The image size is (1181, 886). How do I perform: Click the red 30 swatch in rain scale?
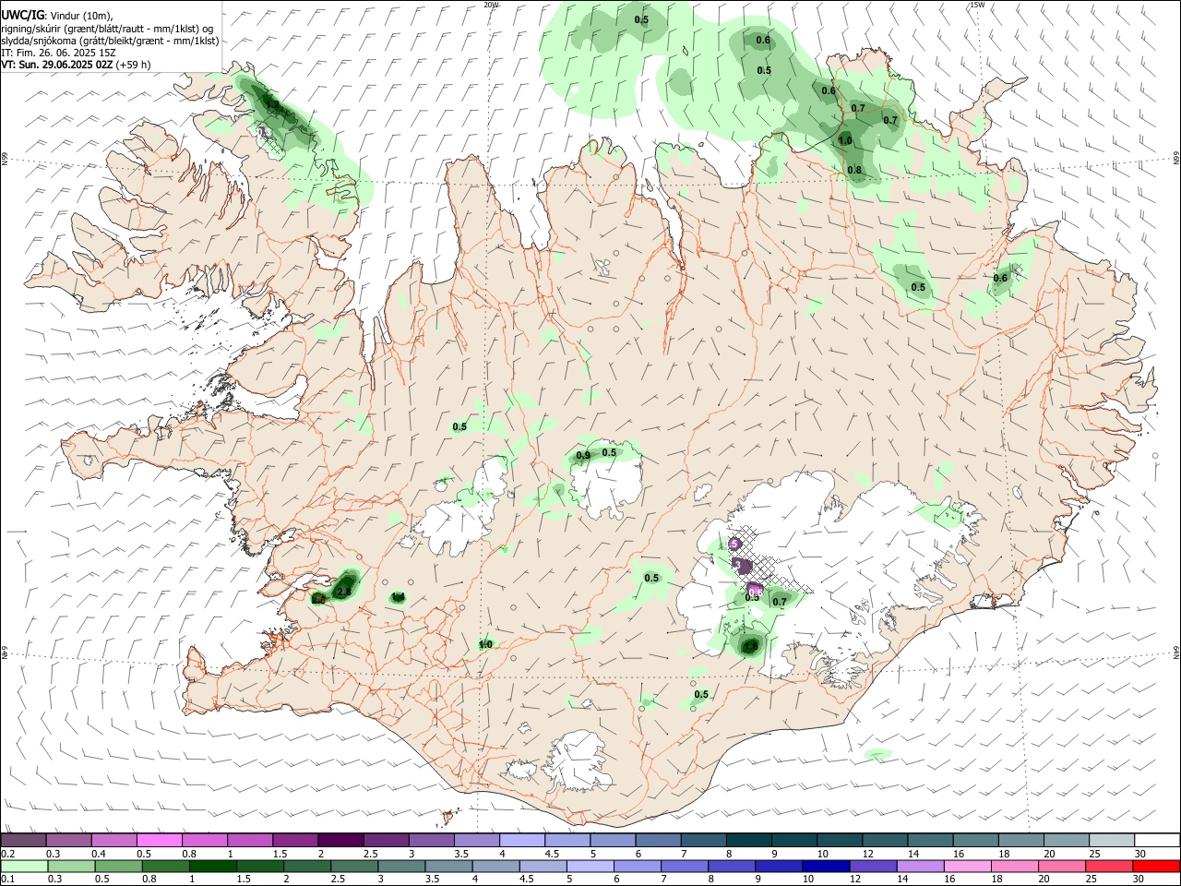pyautogui.click(x=1156, y=866)
